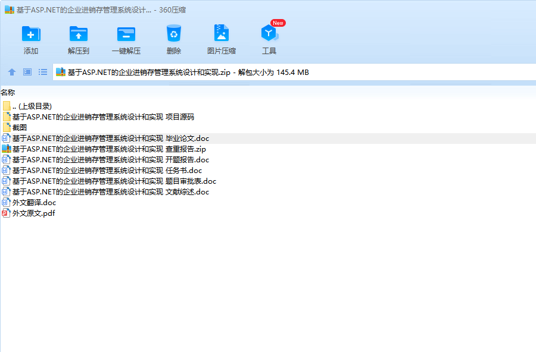The width and height of the screenshot is (536, 352).
Task: Sort by the 名称 column header
Action: [8, 92]
